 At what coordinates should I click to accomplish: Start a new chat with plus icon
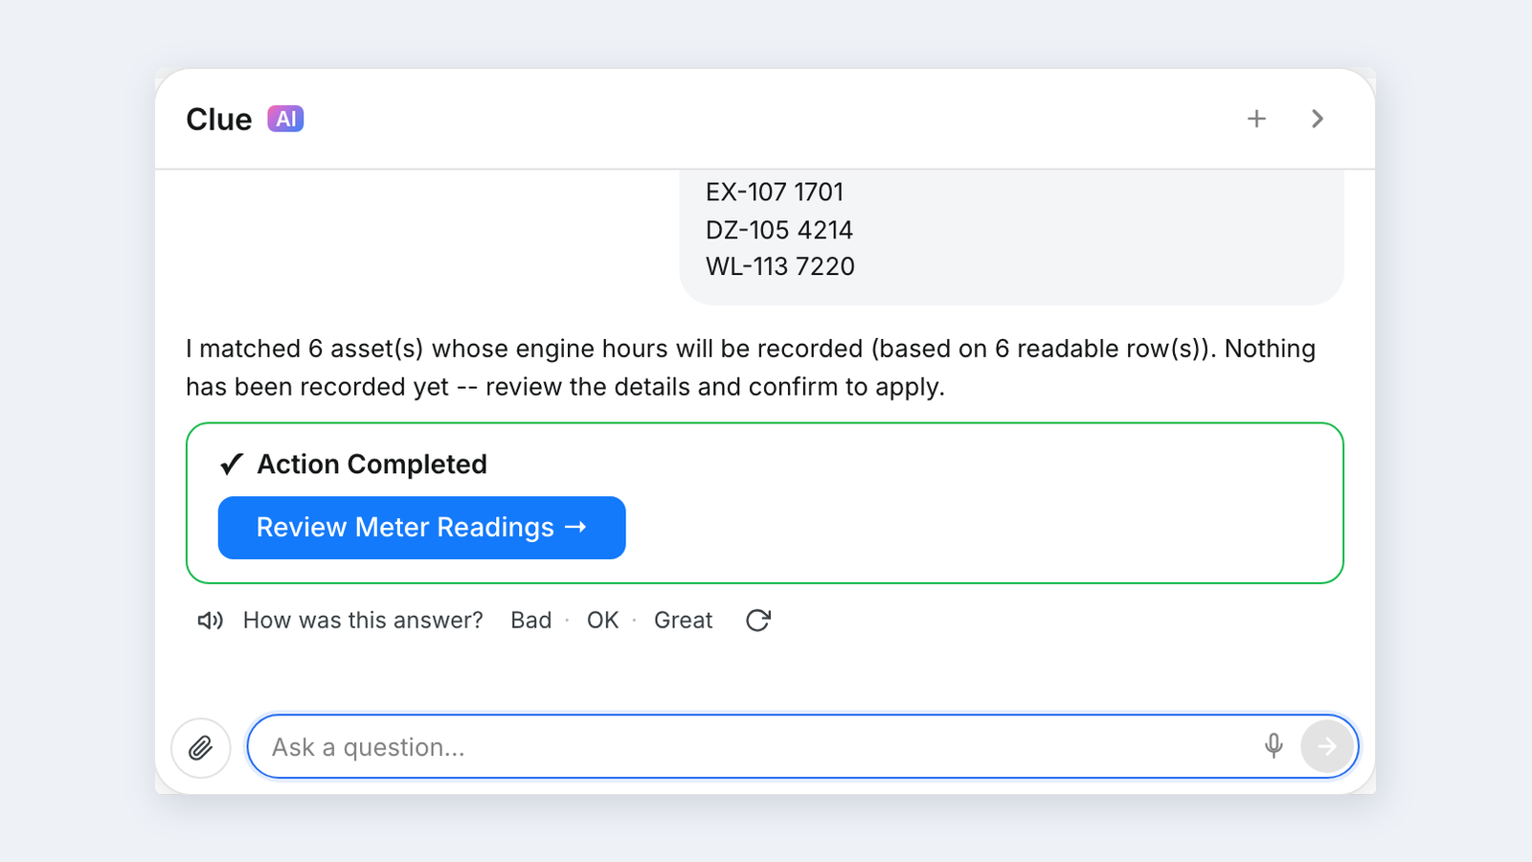(x=1256, y=119)
